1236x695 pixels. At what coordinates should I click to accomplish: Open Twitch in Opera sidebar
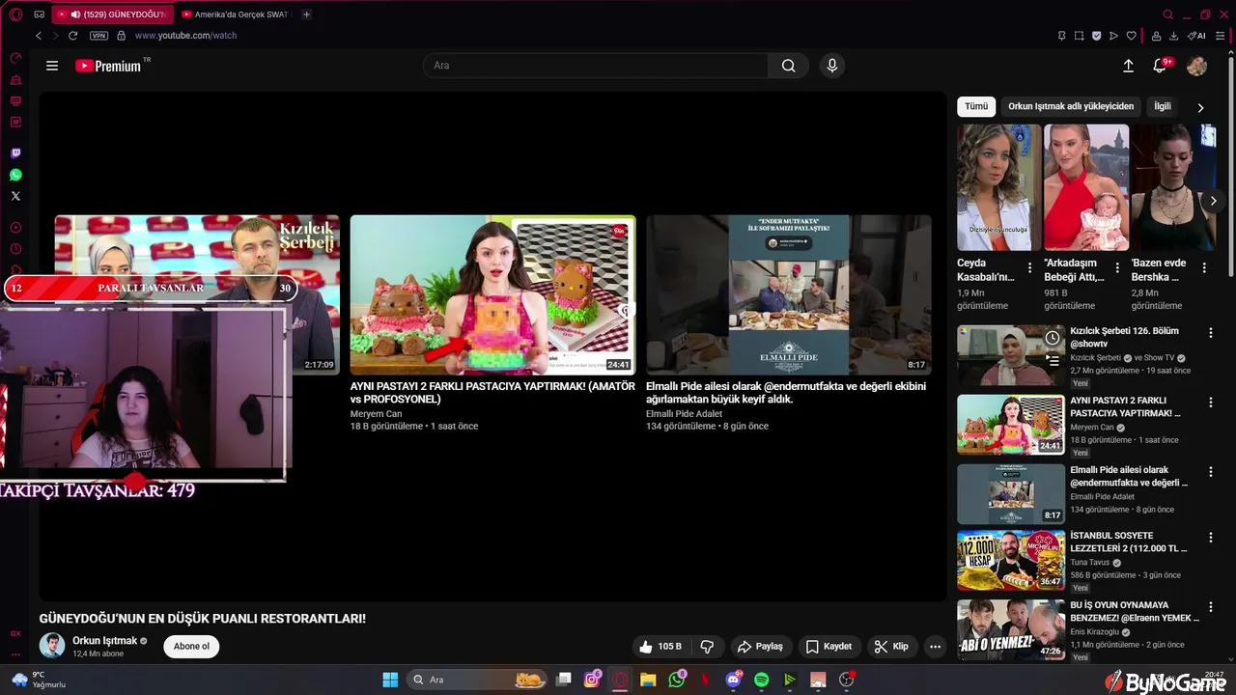15,153
